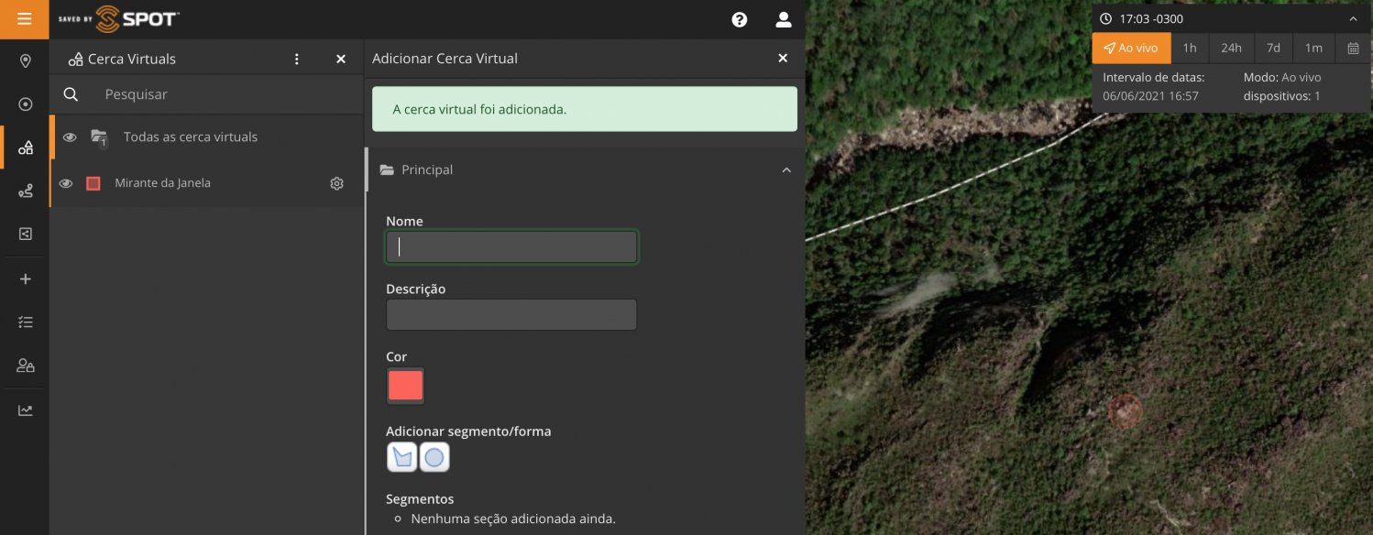Collapse the time range panel chevron
This screenshot has width=1373, height=535.
pos(1353,18)
